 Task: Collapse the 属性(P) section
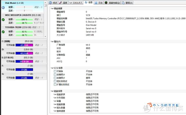pyautogui.click(x=52, y=42)
